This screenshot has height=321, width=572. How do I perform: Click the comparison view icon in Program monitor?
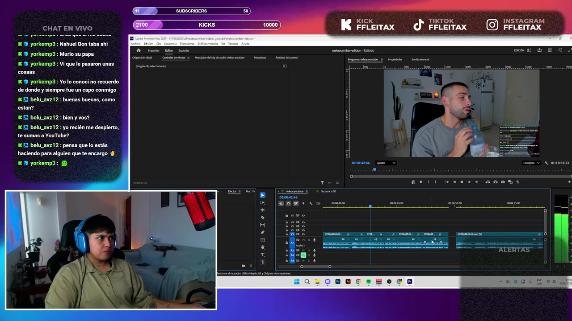point(510,182)
